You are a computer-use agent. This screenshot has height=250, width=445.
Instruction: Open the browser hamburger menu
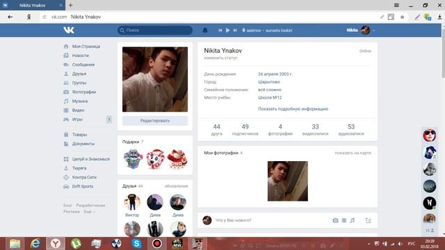pyautogui.click(x=396, y=5)
